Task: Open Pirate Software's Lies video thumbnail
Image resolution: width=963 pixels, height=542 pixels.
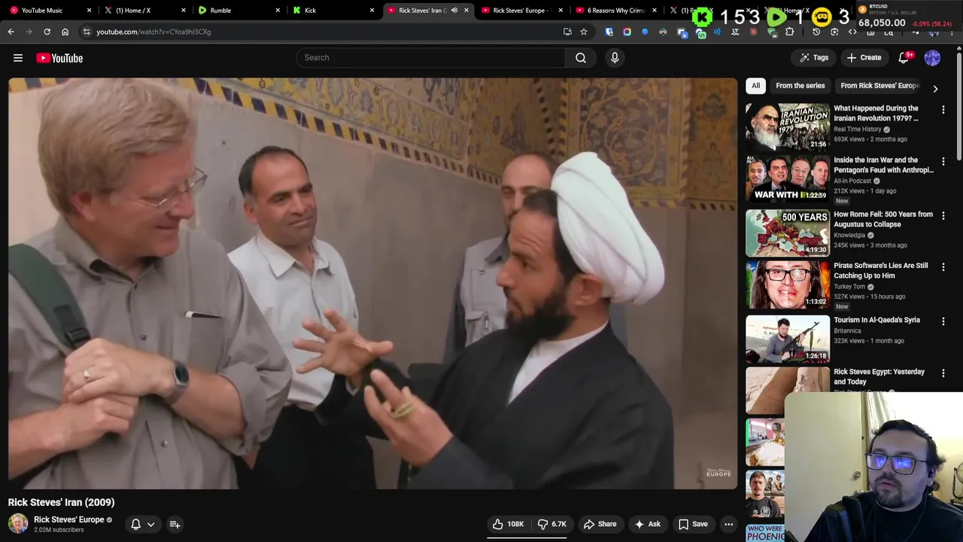Action: click(x=788, y=285)
